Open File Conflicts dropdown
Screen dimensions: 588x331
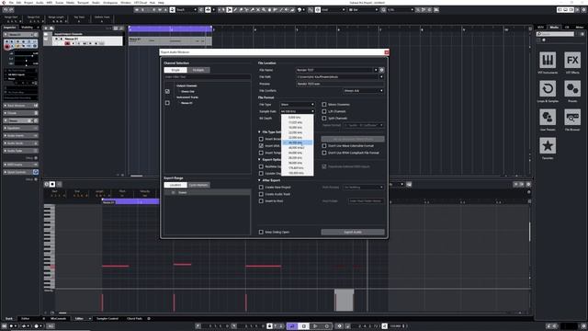(x=364, y=90)
